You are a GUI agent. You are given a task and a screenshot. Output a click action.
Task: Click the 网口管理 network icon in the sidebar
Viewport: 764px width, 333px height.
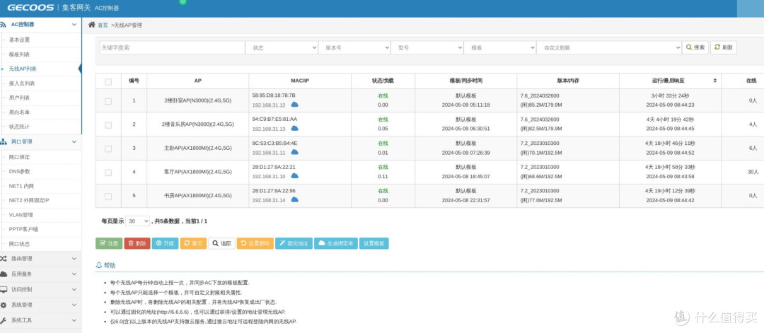3,141
